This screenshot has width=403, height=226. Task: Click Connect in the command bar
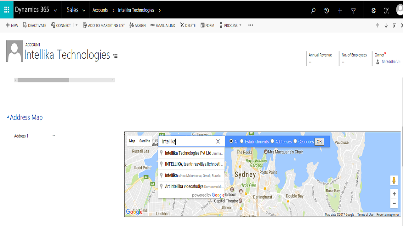[61, 25]
